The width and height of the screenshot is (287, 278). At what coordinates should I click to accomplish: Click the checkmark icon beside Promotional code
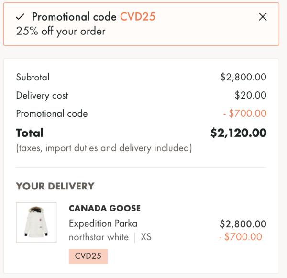[20, 17]
